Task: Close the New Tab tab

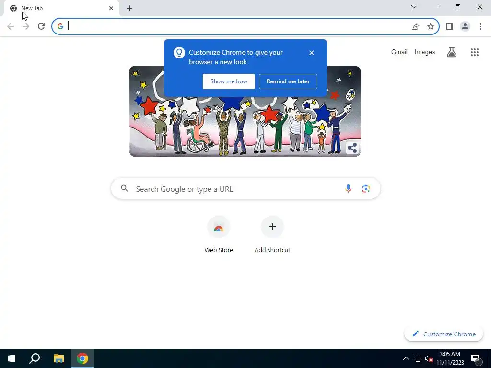Action: pos(111,8)
